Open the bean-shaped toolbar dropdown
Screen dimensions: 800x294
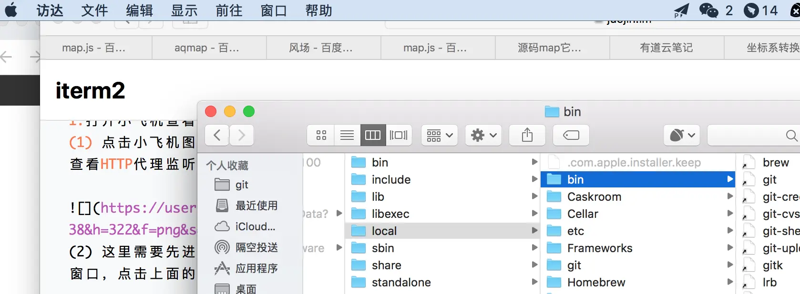[x=682, y=136]
